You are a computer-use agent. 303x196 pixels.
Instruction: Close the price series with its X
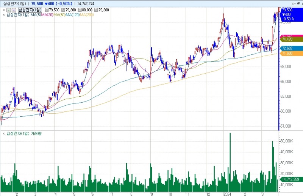click(x=4, y=10)
